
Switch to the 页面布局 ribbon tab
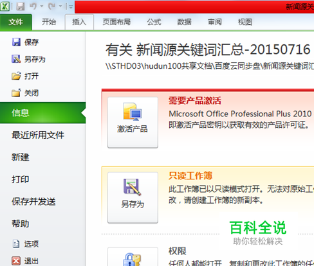tap(116, 22)
